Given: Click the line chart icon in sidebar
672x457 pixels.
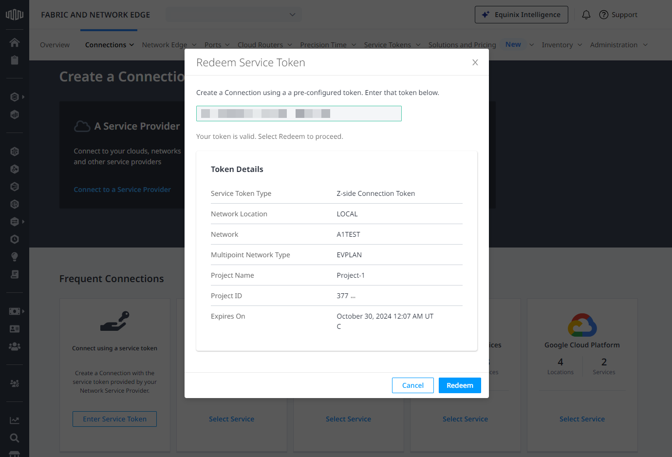Looking at the screenshot, I should (15, 420).
